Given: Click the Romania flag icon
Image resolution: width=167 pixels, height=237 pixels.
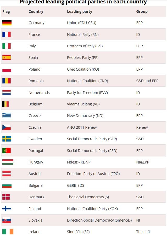Looking at the screenshot, I should (x=7, y=81).
